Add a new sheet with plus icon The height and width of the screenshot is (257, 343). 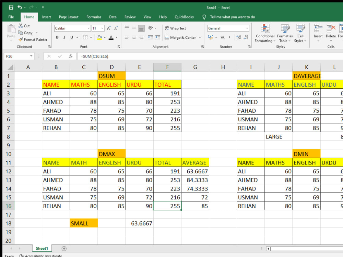[64, 248]
